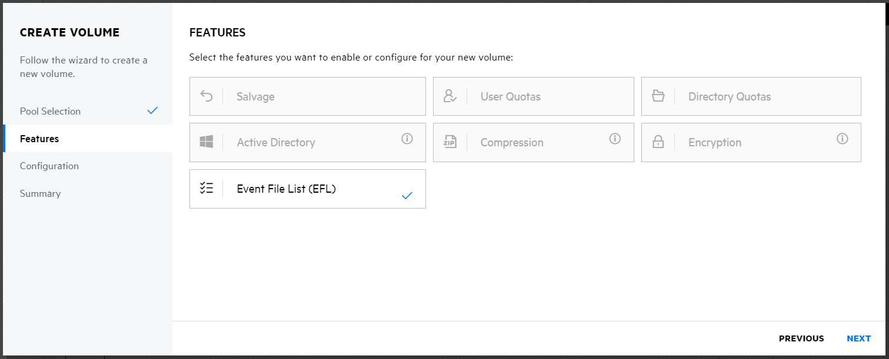Select the Directory Quotas feature tile
889x359 pixels.
coord(751,96)
